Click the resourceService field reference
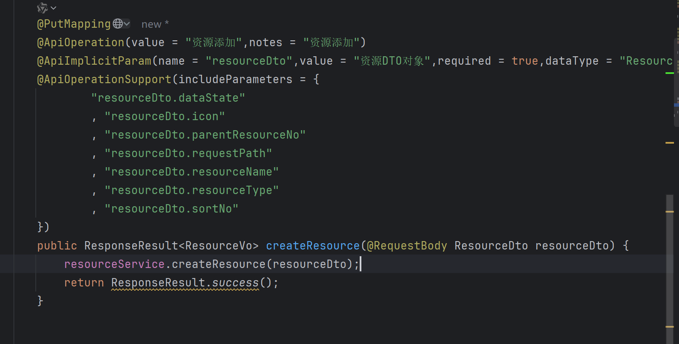This screenshot has width=679, height=344. 114,264
